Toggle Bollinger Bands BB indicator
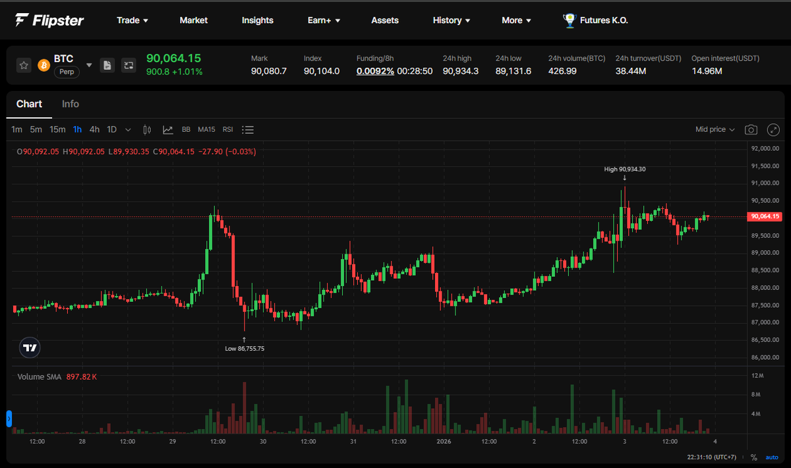The height and width of the screenshot is (468, 791). pyautogui.click(x=186, y=130)
